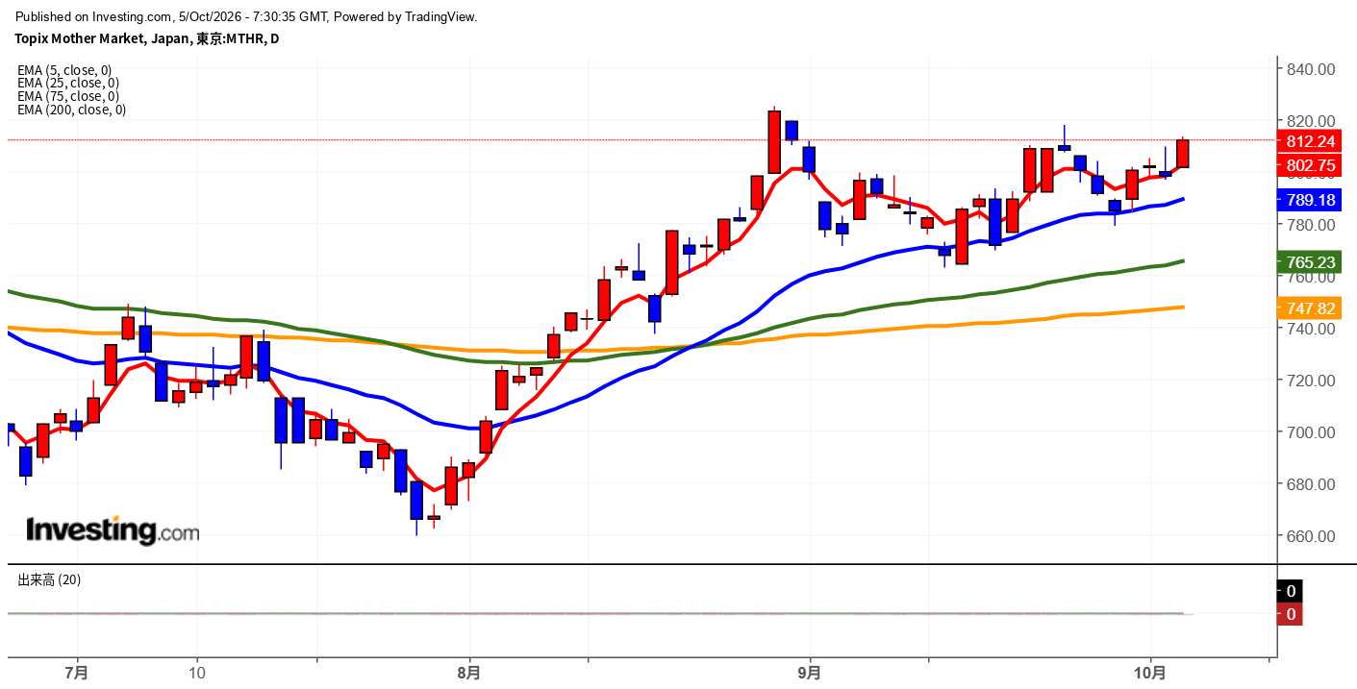Viewport: 1357px width, 689px height.
Task: Click the 出来高 (20) volume indicator label
Action: coord(49,579)
